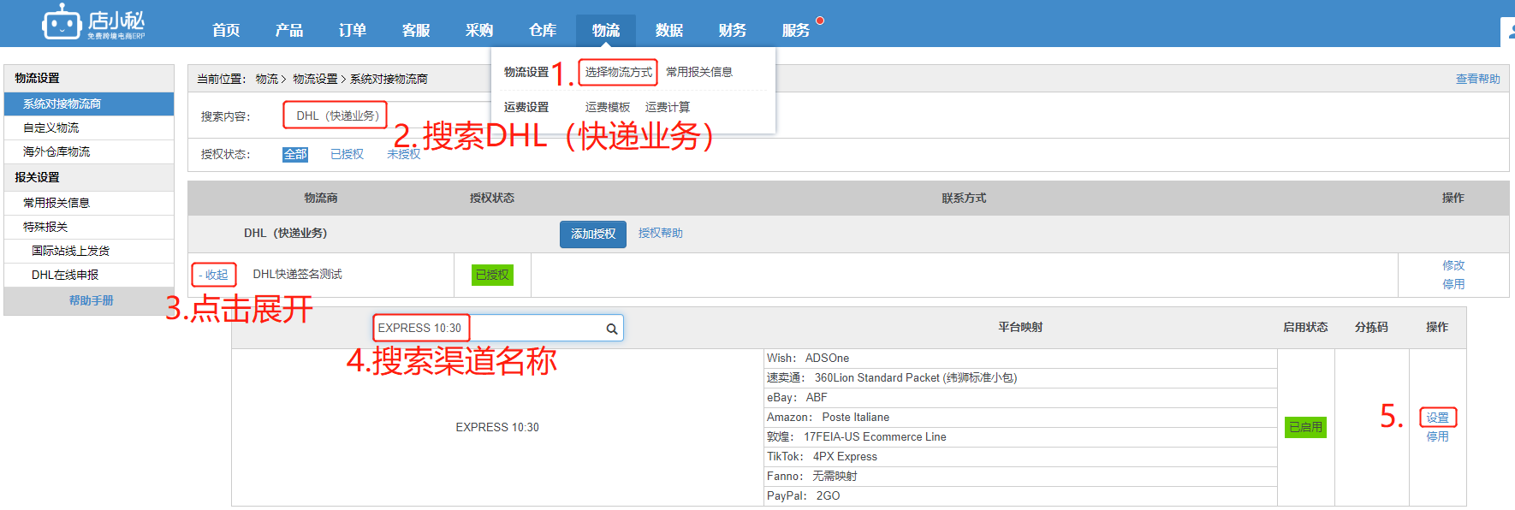Open the 客服 top menu
This screenshot has height=510, width=1515.
416,30
